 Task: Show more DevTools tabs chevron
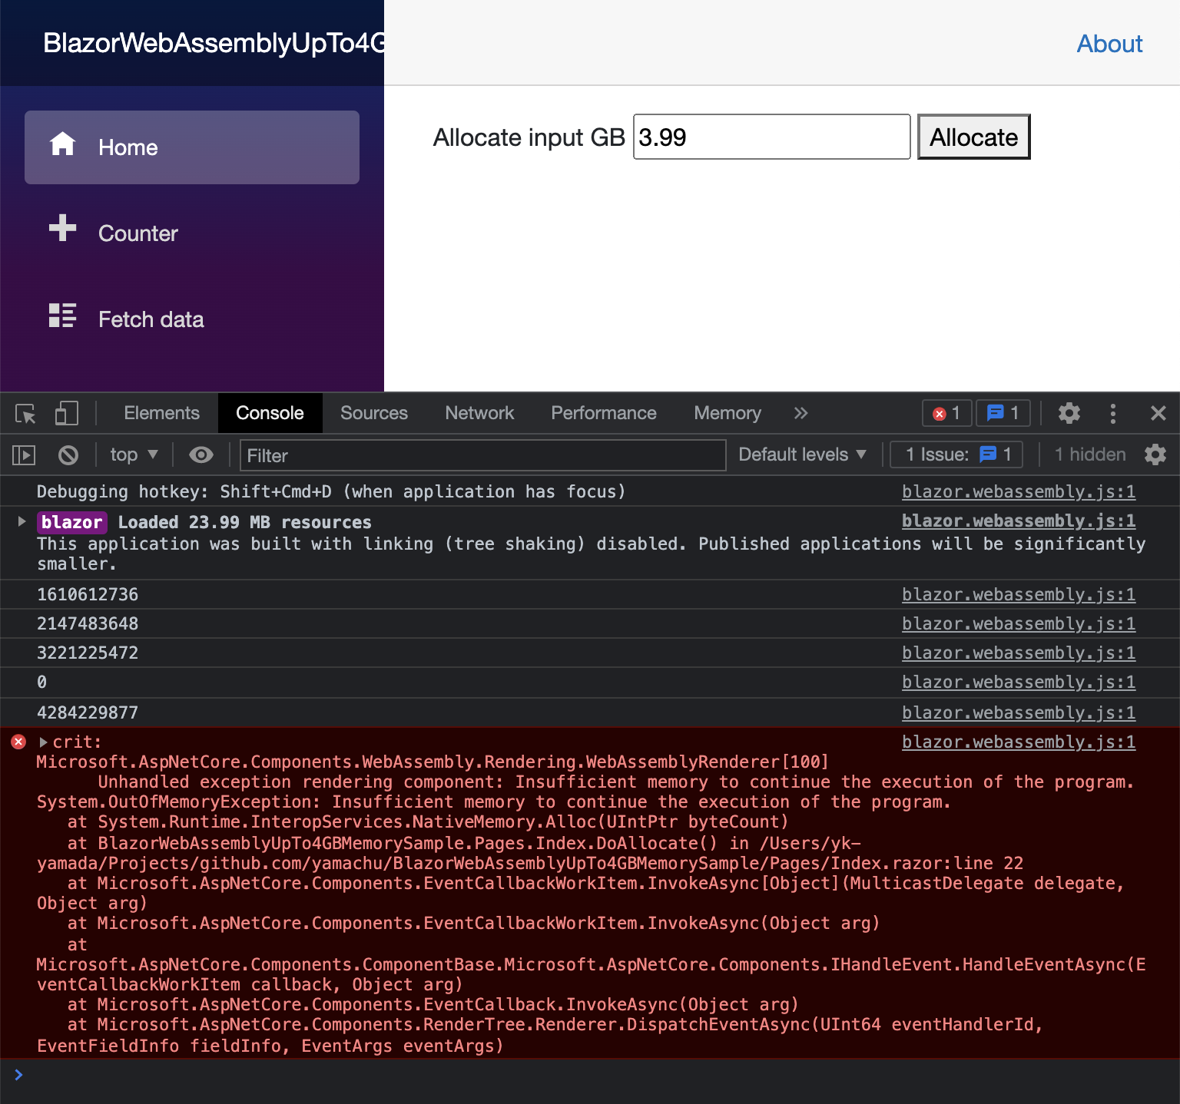(800, 413)
